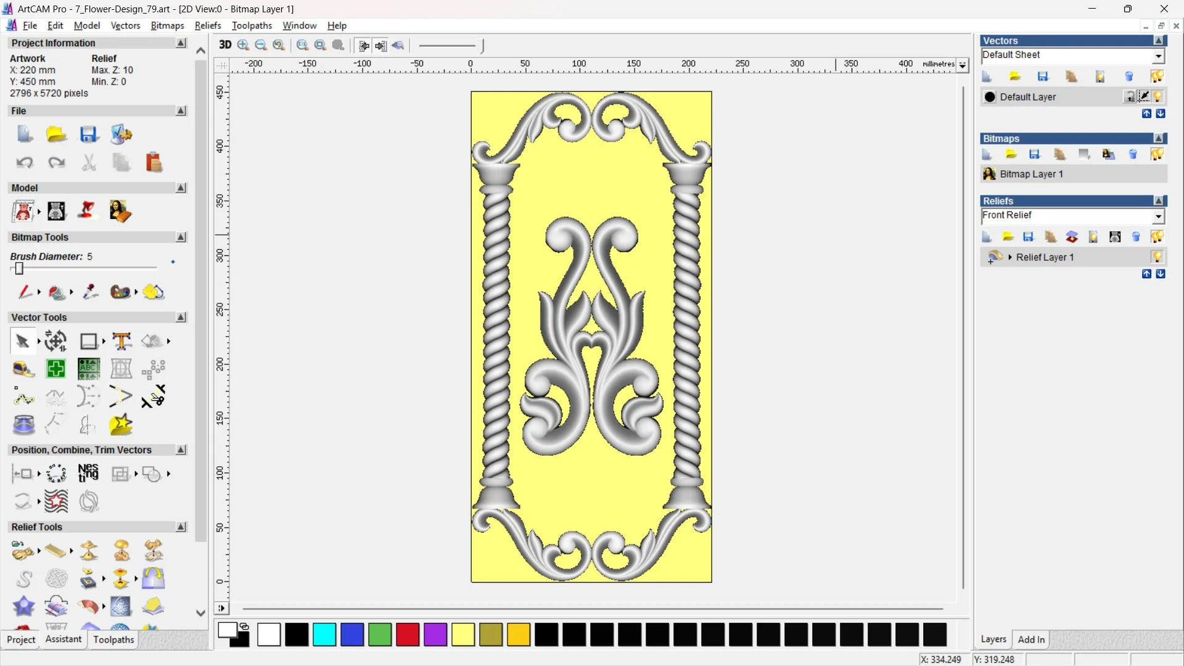Click the Add In button

coord(1032,639)
